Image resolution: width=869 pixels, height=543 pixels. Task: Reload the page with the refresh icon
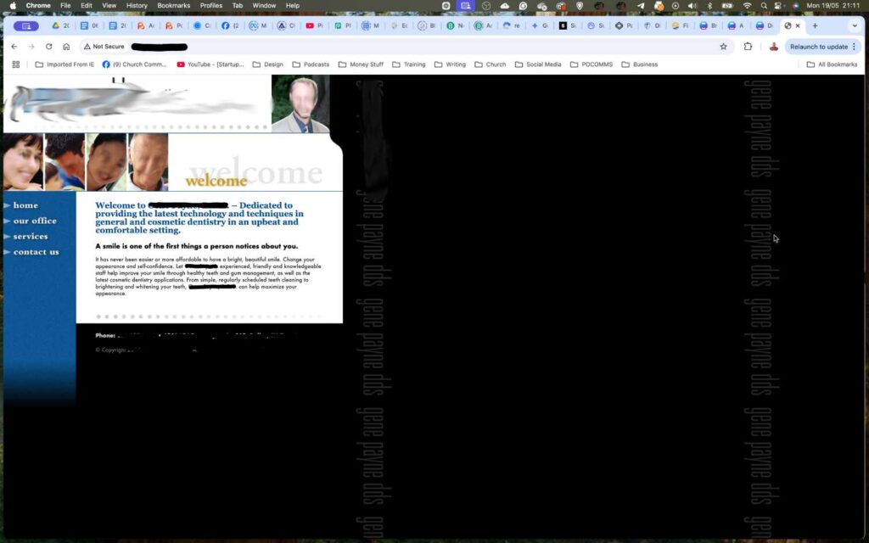point(48,46)
